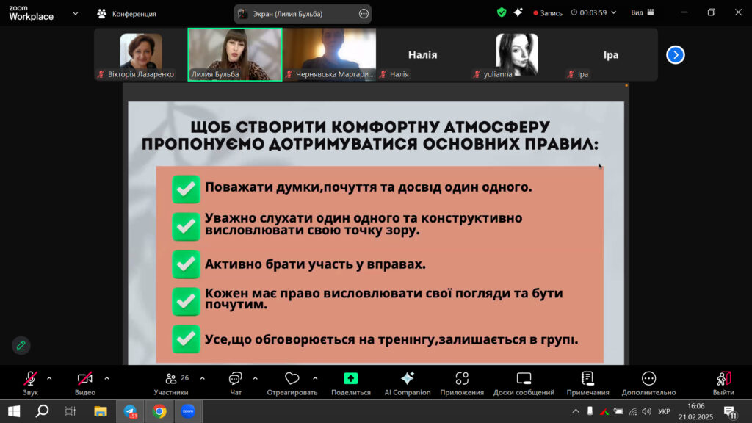Expand participants options arrow

coord(203,378)
